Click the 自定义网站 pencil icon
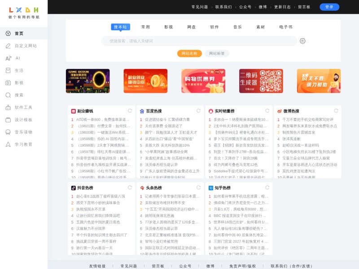 click(8, 46)
